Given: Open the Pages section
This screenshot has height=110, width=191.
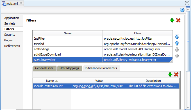Looking at the screenshot, I should point(8,40).
